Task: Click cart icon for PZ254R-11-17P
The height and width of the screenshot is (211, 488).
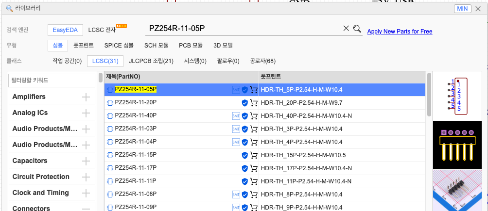Action: pos(254,168)
